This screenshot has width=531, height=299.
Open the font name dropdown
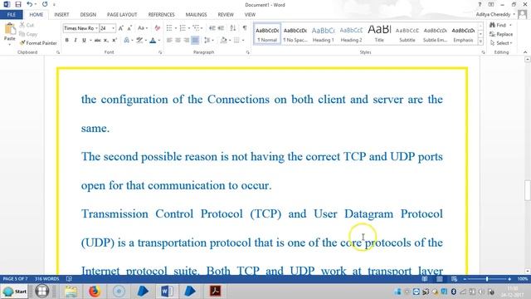pos(96,28)
